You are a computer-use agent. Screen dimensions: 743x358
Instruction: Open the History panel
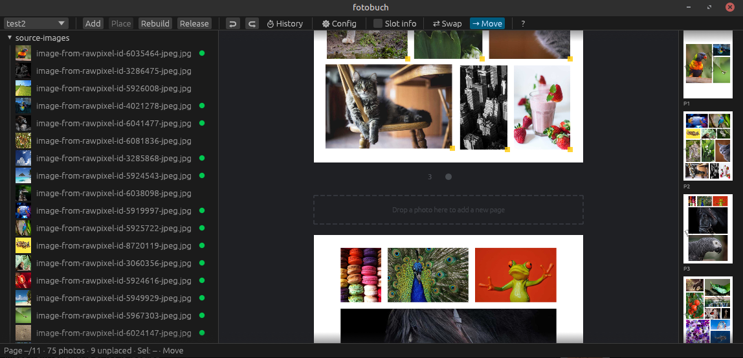(285, 23)
